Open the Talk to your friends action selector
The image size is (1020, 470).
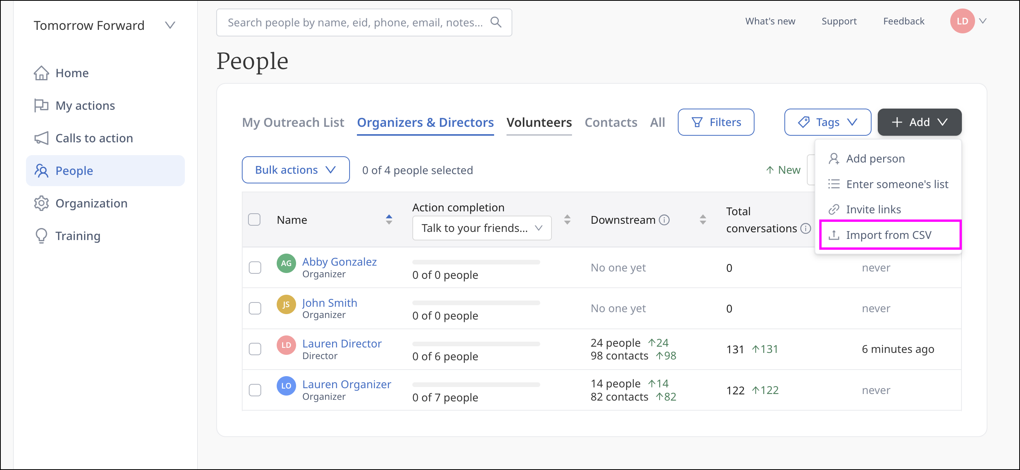click(481, 228)
